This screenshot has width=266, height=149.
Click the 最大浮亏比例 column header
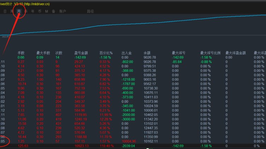(x=210, y=53)
